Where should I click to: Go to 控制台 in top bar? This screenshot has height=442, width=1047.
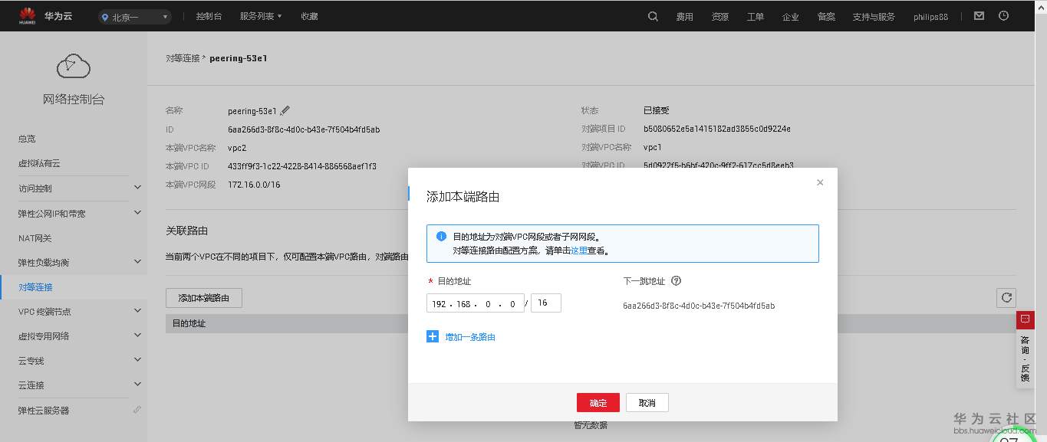[209, 16]
